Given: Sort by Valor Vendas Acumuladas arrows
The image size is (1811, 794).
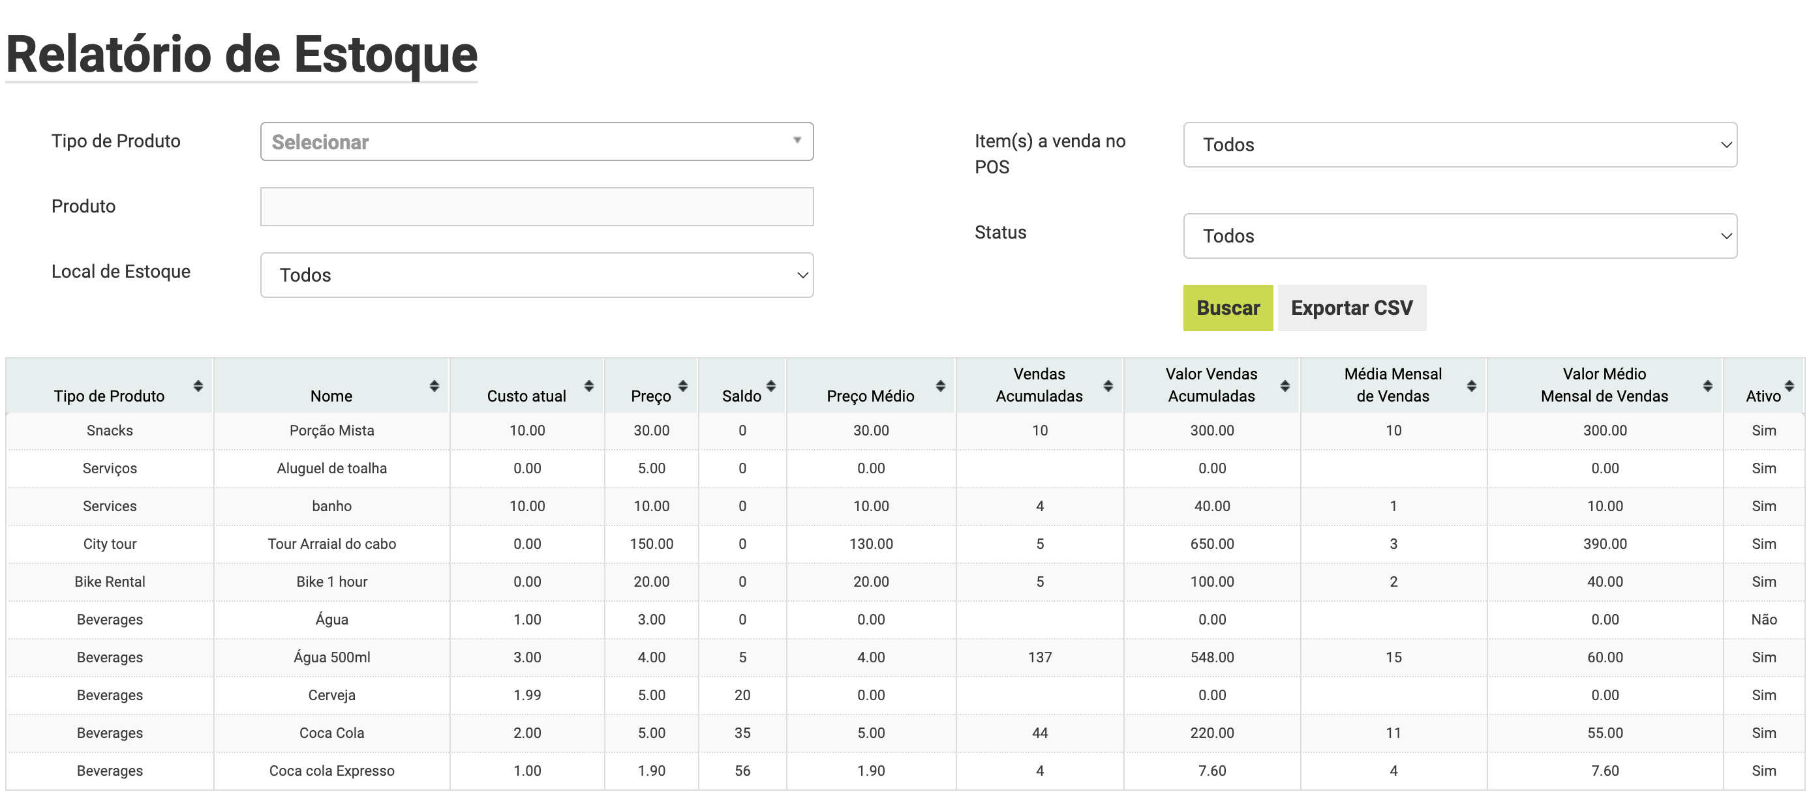Looking at the screenshot, I should pyautogui.click(x=1285, y=386).
